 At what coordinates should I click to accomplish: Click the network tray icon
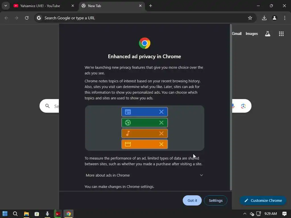coord(259,214)
